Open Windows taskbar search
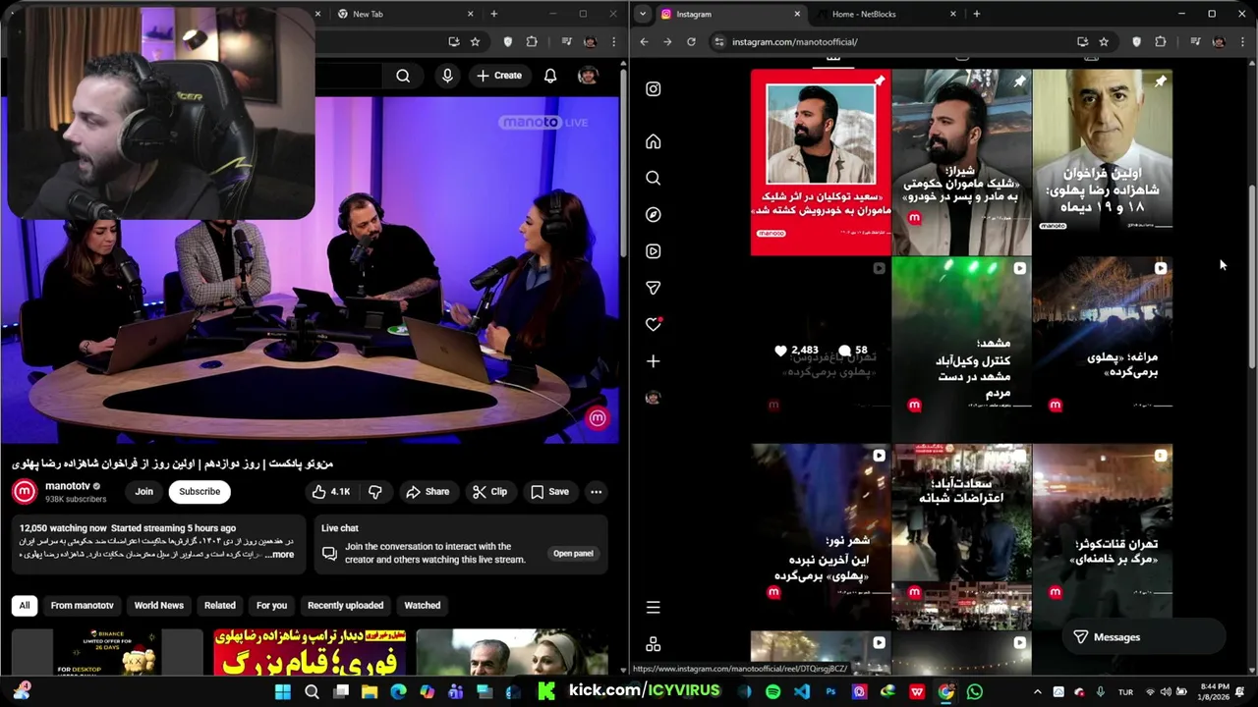Image resolution: width=1258 pixels, height=707 pixels. pos(312,692)
